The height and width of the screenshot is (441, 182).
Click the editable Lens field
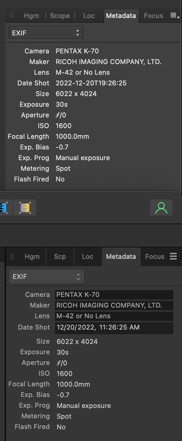[x=114, y=316]
